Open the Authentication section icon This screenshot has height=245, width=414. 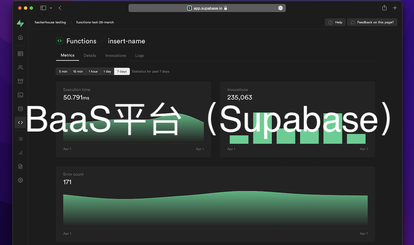click(20, 67)
